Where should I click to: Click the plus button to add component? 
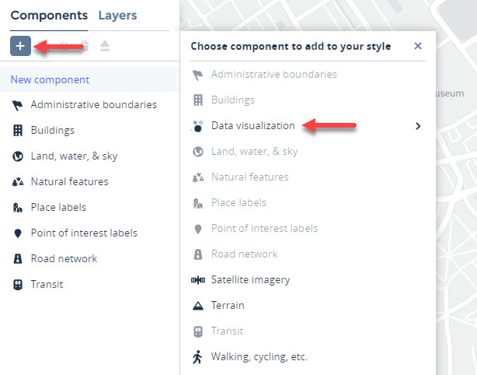click(x=20, y=46)
